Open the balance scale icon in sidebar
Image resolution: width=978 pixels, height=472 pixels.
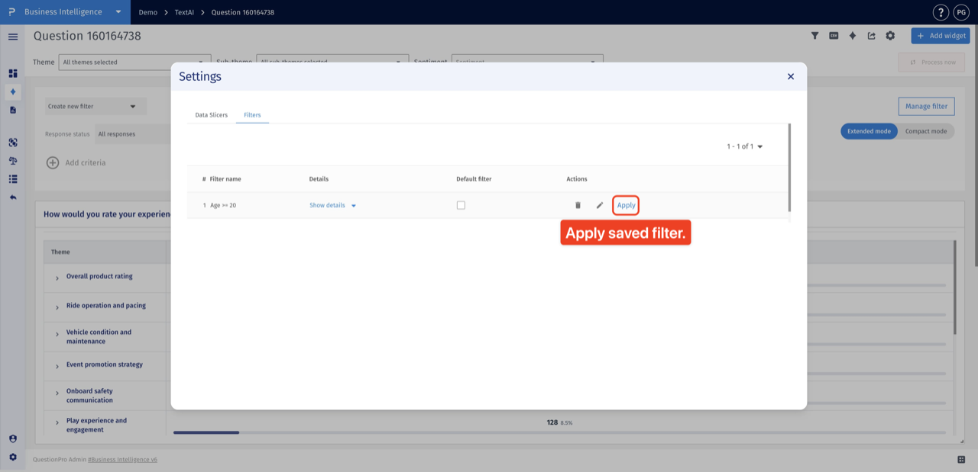[13, 161]
